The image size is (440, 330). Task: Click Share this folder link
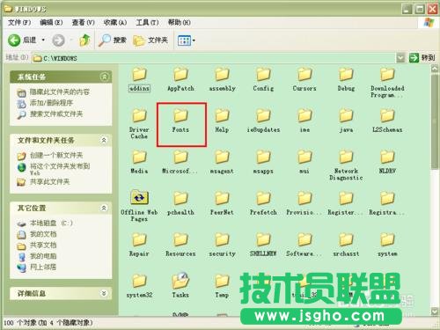pos(43,182)
